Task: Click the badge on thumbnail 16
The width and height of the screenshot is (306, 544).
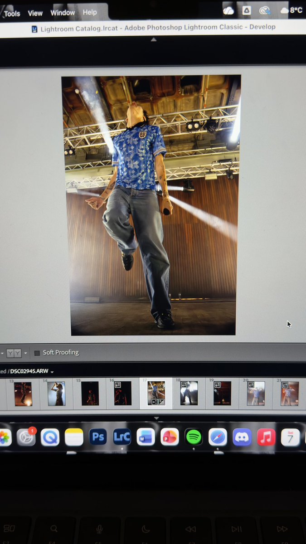Action: click(117, 384)
